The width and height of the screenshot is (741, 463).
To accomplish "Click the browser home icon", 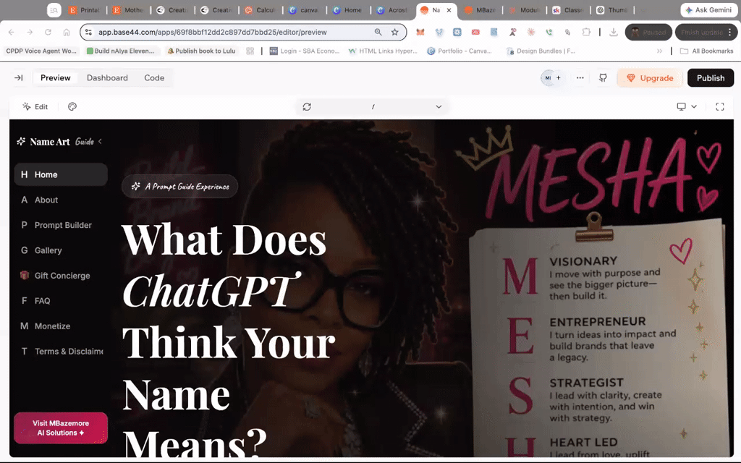I will 67,32.
